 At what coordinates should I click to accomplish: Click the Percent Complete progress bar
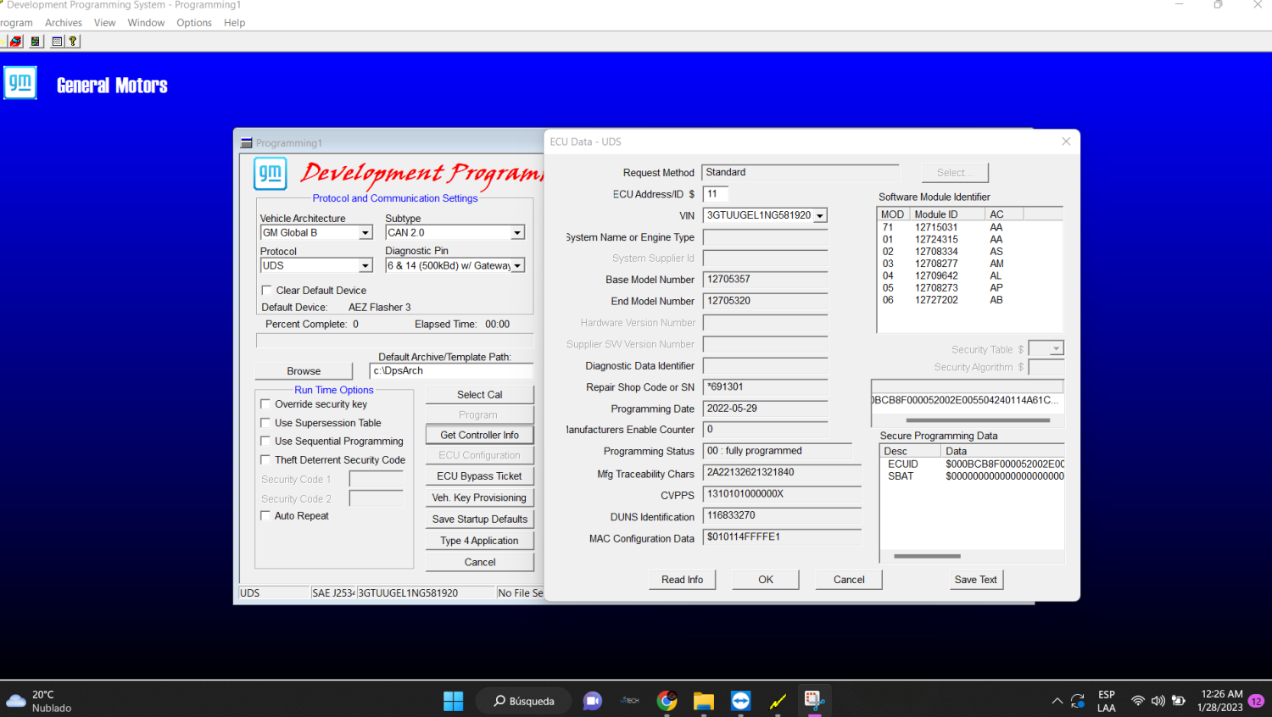(394, 341)
